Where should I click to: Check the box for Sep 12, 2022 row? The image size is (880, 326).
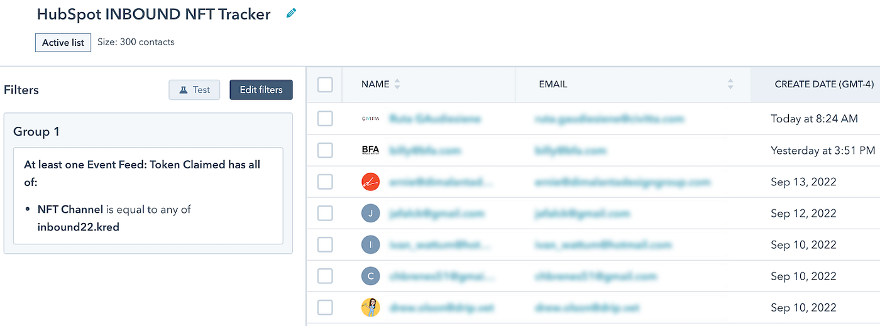325,214
